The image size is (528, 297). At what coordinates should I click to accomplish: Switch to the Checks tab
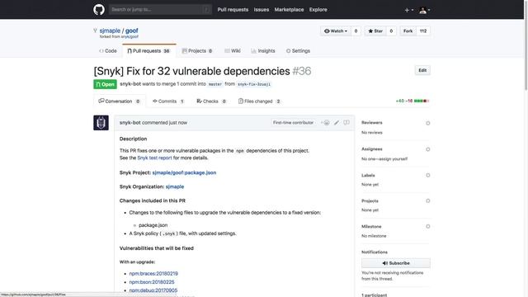pos(211,101)
